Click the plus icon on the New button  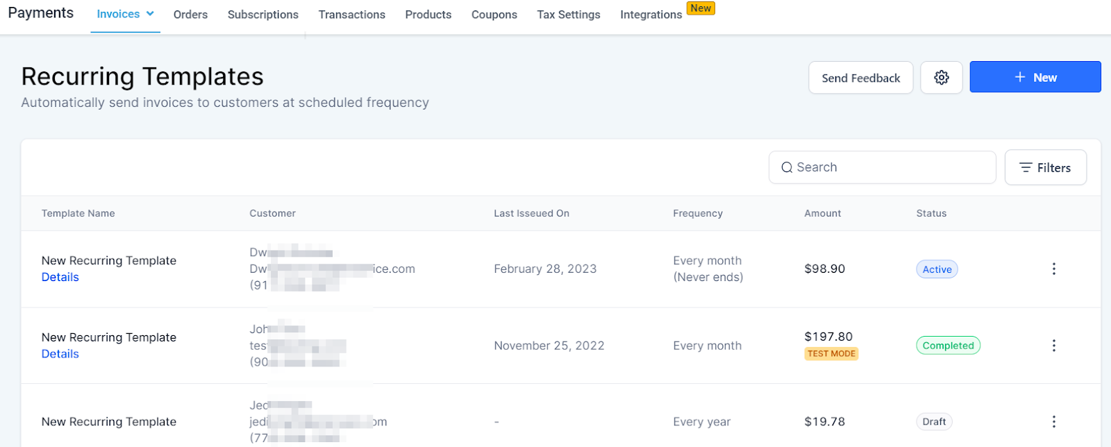pyautogui.click(x=1020, y=77)
